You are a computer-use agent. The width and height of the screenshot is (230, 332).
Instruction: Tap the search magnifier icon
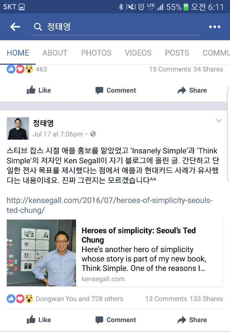(x=38, y=27)
